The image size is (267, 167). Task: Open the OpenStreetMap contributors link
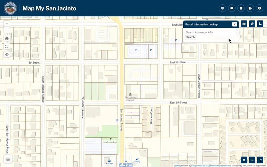click(x=218, y=166)
